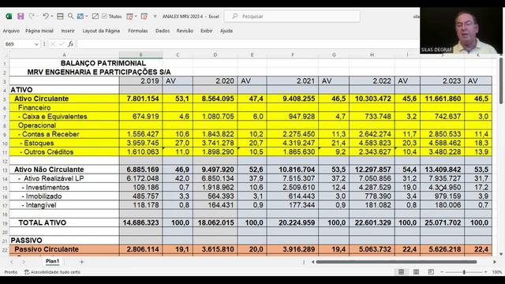Click the accessibility check icon in the status bar

click(27, 272)
